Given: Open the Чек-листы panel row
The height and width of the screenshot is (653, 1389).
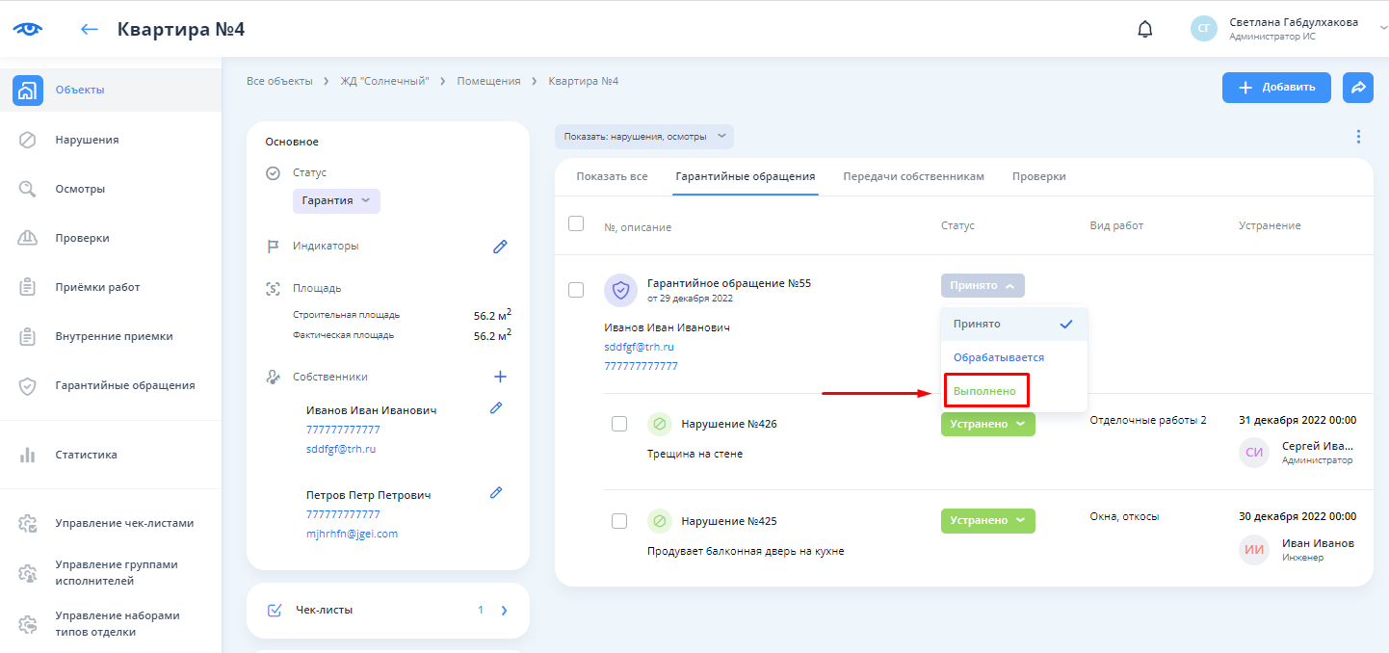Looking at the screenshot, I should 387,610.
